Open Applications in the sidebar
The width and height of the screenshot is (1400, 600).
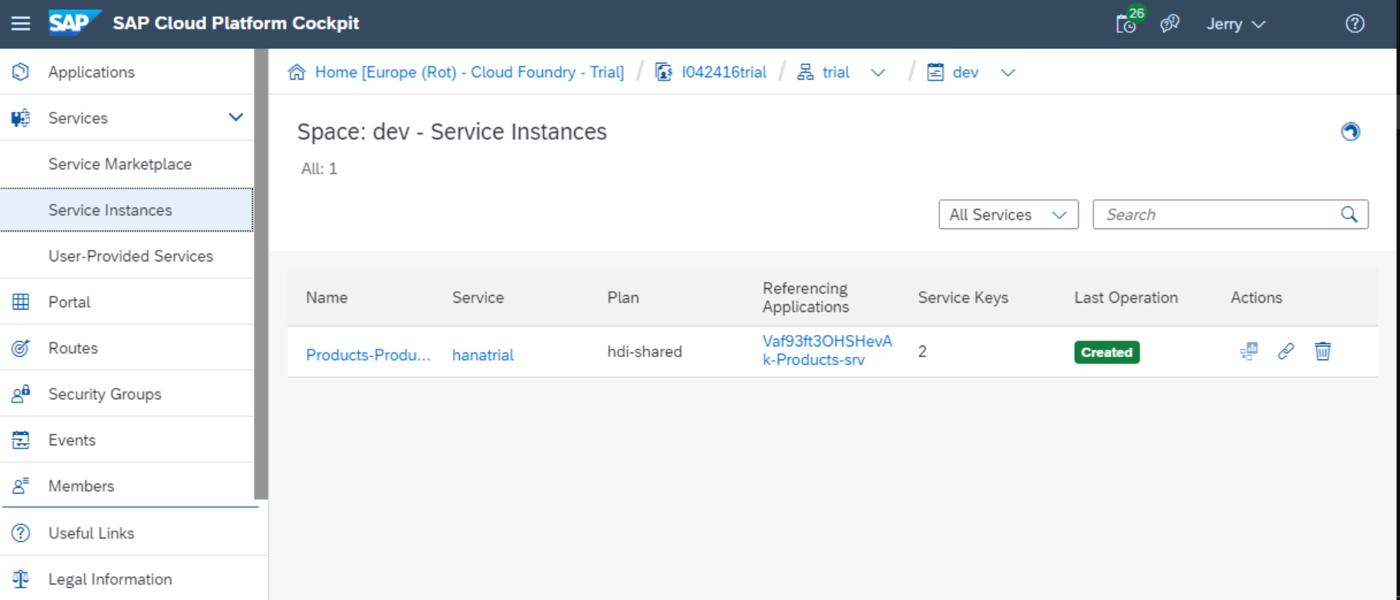(127, 72)
